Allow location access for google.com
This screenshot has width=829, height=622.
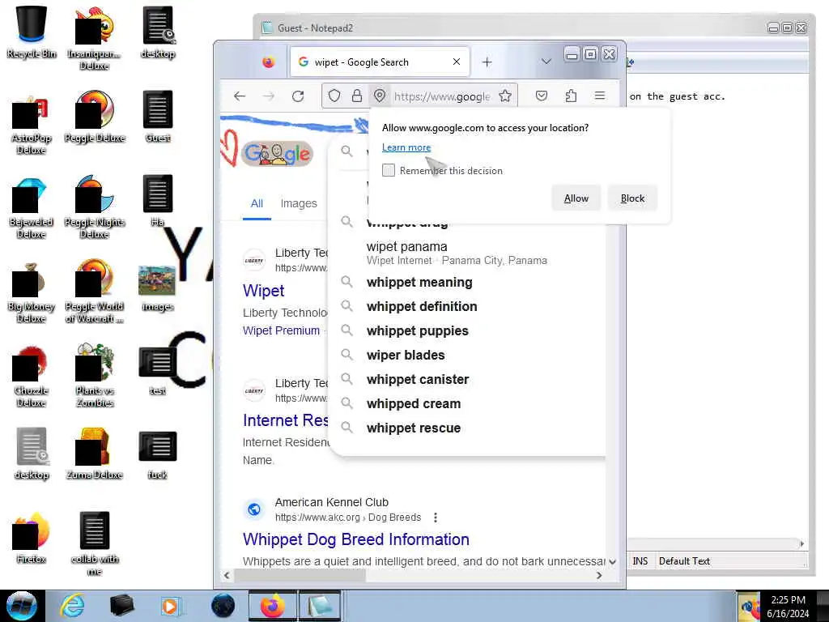[x=576, y=198]
